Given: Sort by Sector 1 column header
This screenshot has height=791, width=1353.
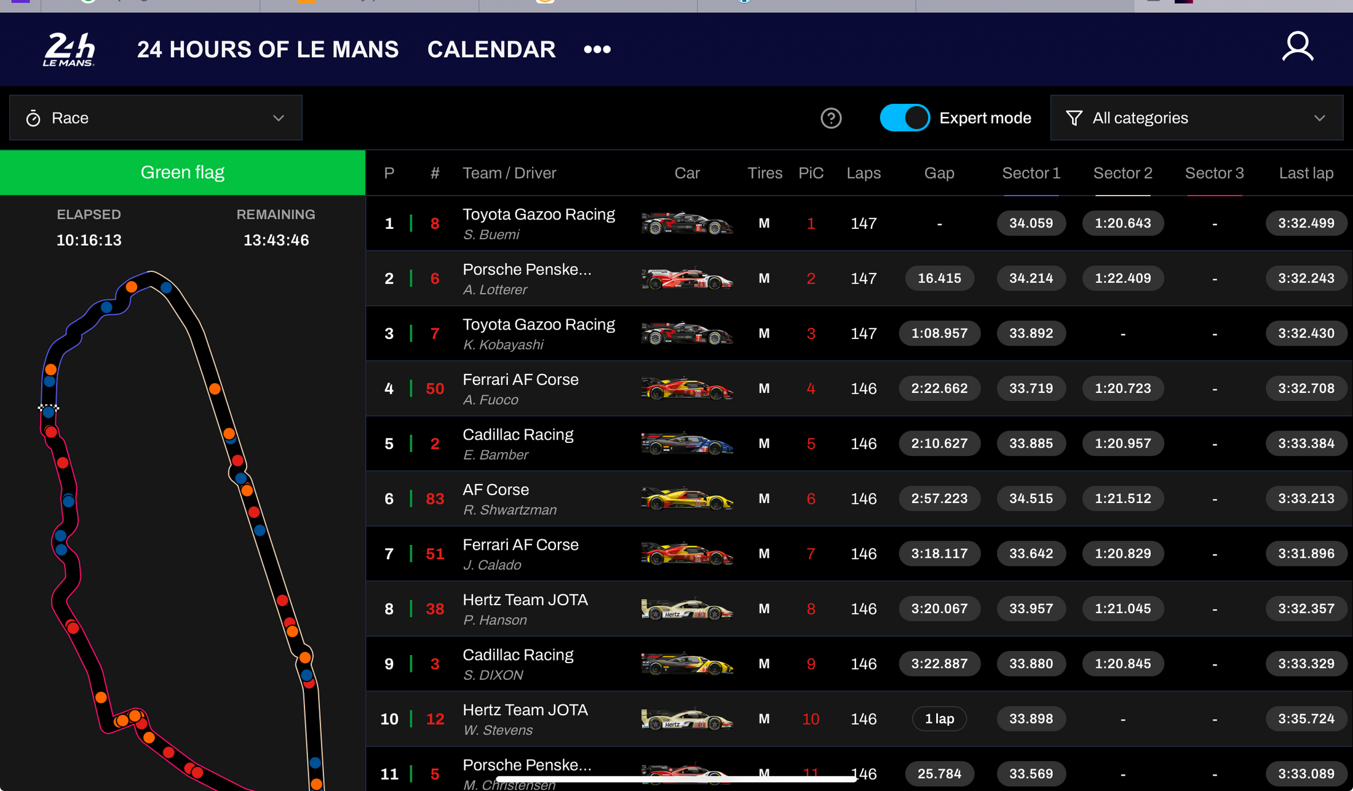Looking at the screenshot, I should tap(1031, 173).
